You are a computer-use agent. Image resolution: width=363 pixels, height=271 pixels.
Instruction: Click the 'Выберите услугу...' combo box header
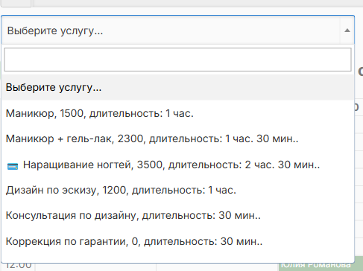pyautogui.click(x=177, y=31)
